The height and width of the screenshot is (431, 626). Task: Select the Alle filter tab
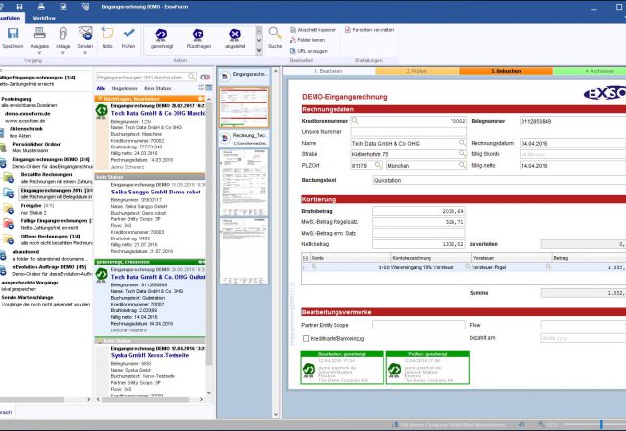(101, 88)
